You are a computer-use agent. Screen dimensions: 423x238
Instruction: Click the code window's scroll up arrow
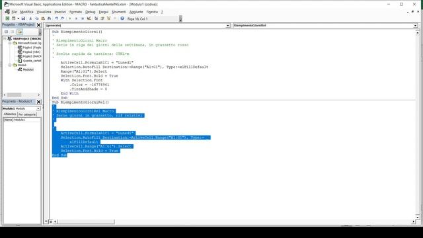(417, 32)
